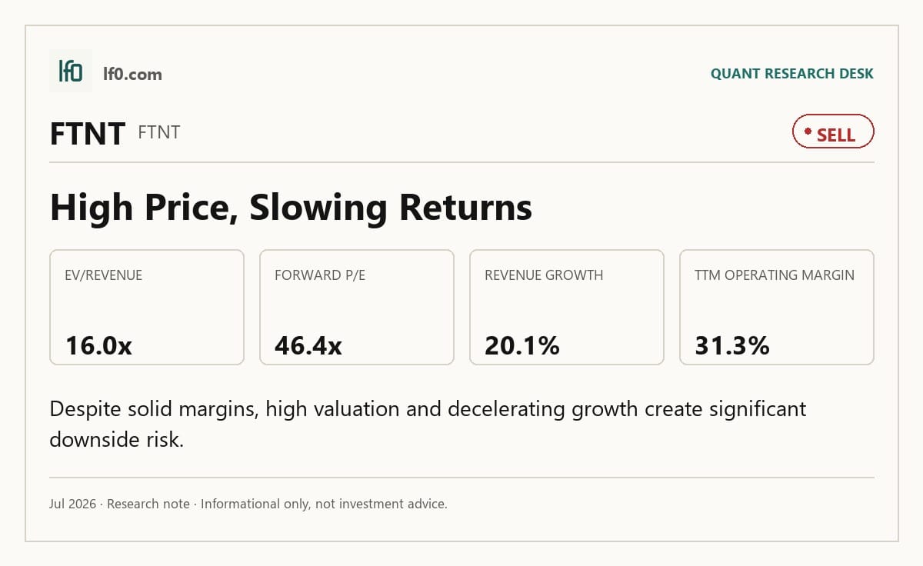This screenshot has width=923, height=566.
Task: Click the downside risk summary paragraph
Action: [428, 424]
